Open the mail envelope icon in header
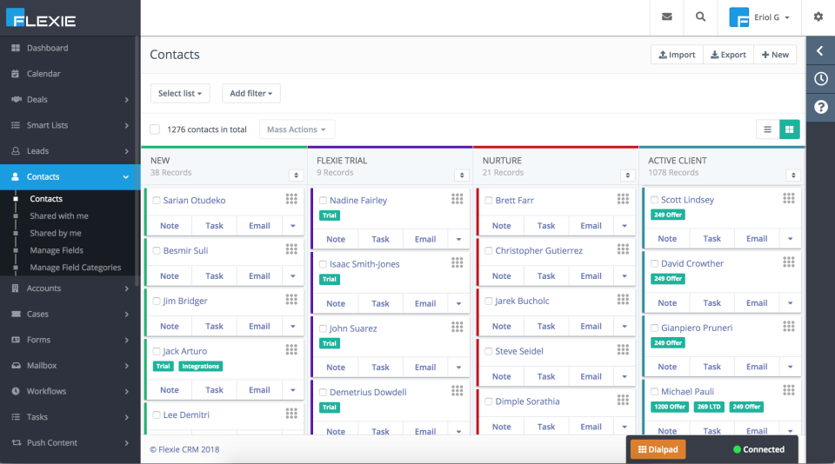 click(x=667, y=17)
